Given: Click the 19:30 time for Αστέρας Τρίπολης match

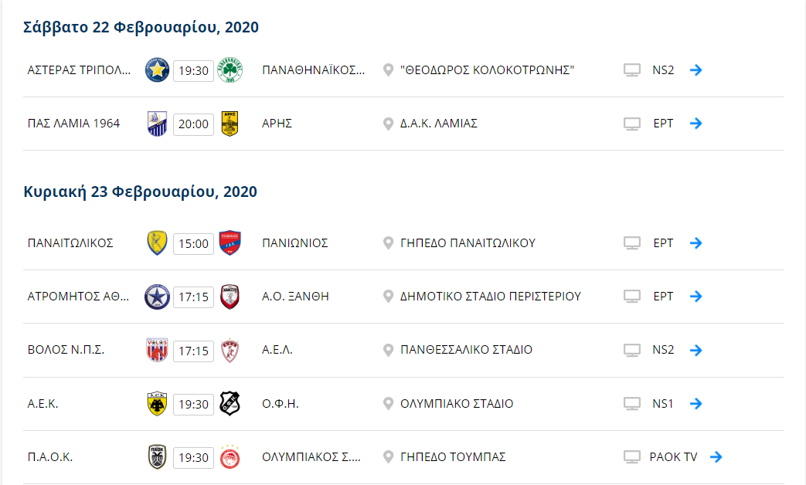Looking at the screenshot, I should (193, 71).
